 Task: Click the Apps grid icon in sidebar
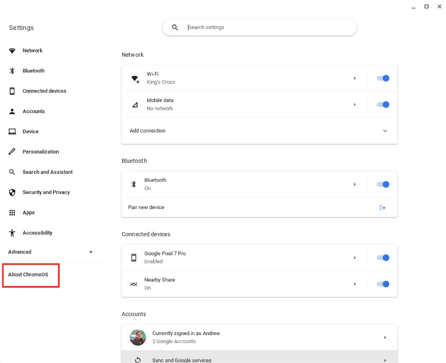[12, 212]
